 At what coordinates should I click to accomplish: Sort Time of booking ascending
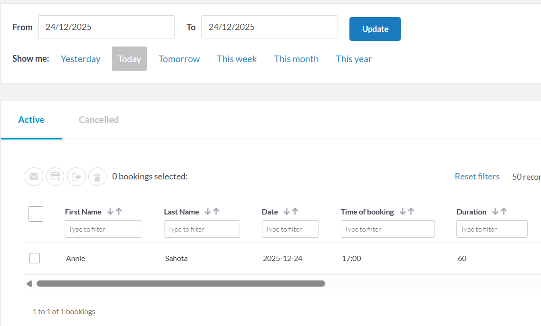(x=411, y=212)
